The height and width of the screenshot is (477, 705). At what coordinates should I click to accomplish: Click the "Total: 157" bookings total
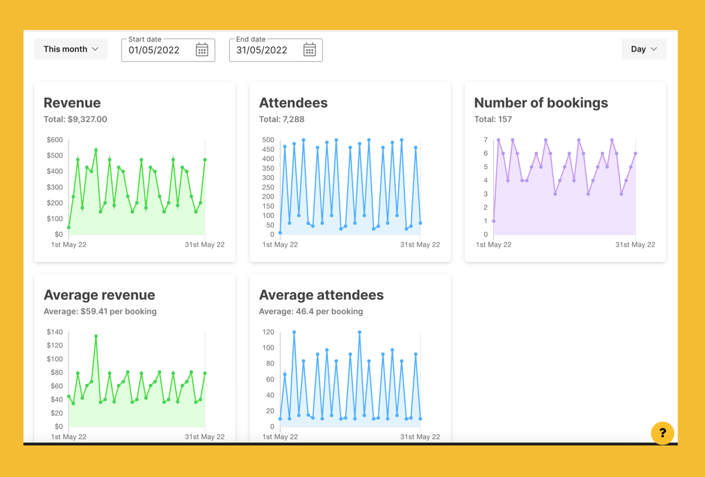[x=495, y=119]
